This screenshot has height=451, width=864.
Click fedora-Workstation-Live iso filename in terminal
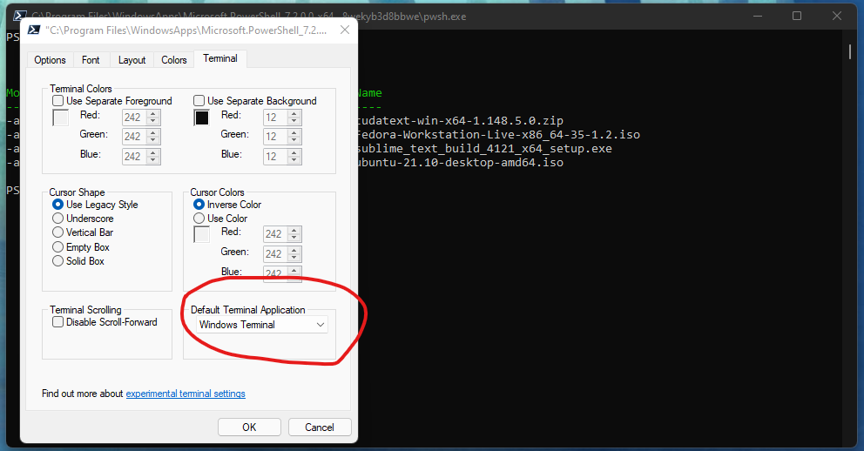pyautogui.click(x=499, y=134)
